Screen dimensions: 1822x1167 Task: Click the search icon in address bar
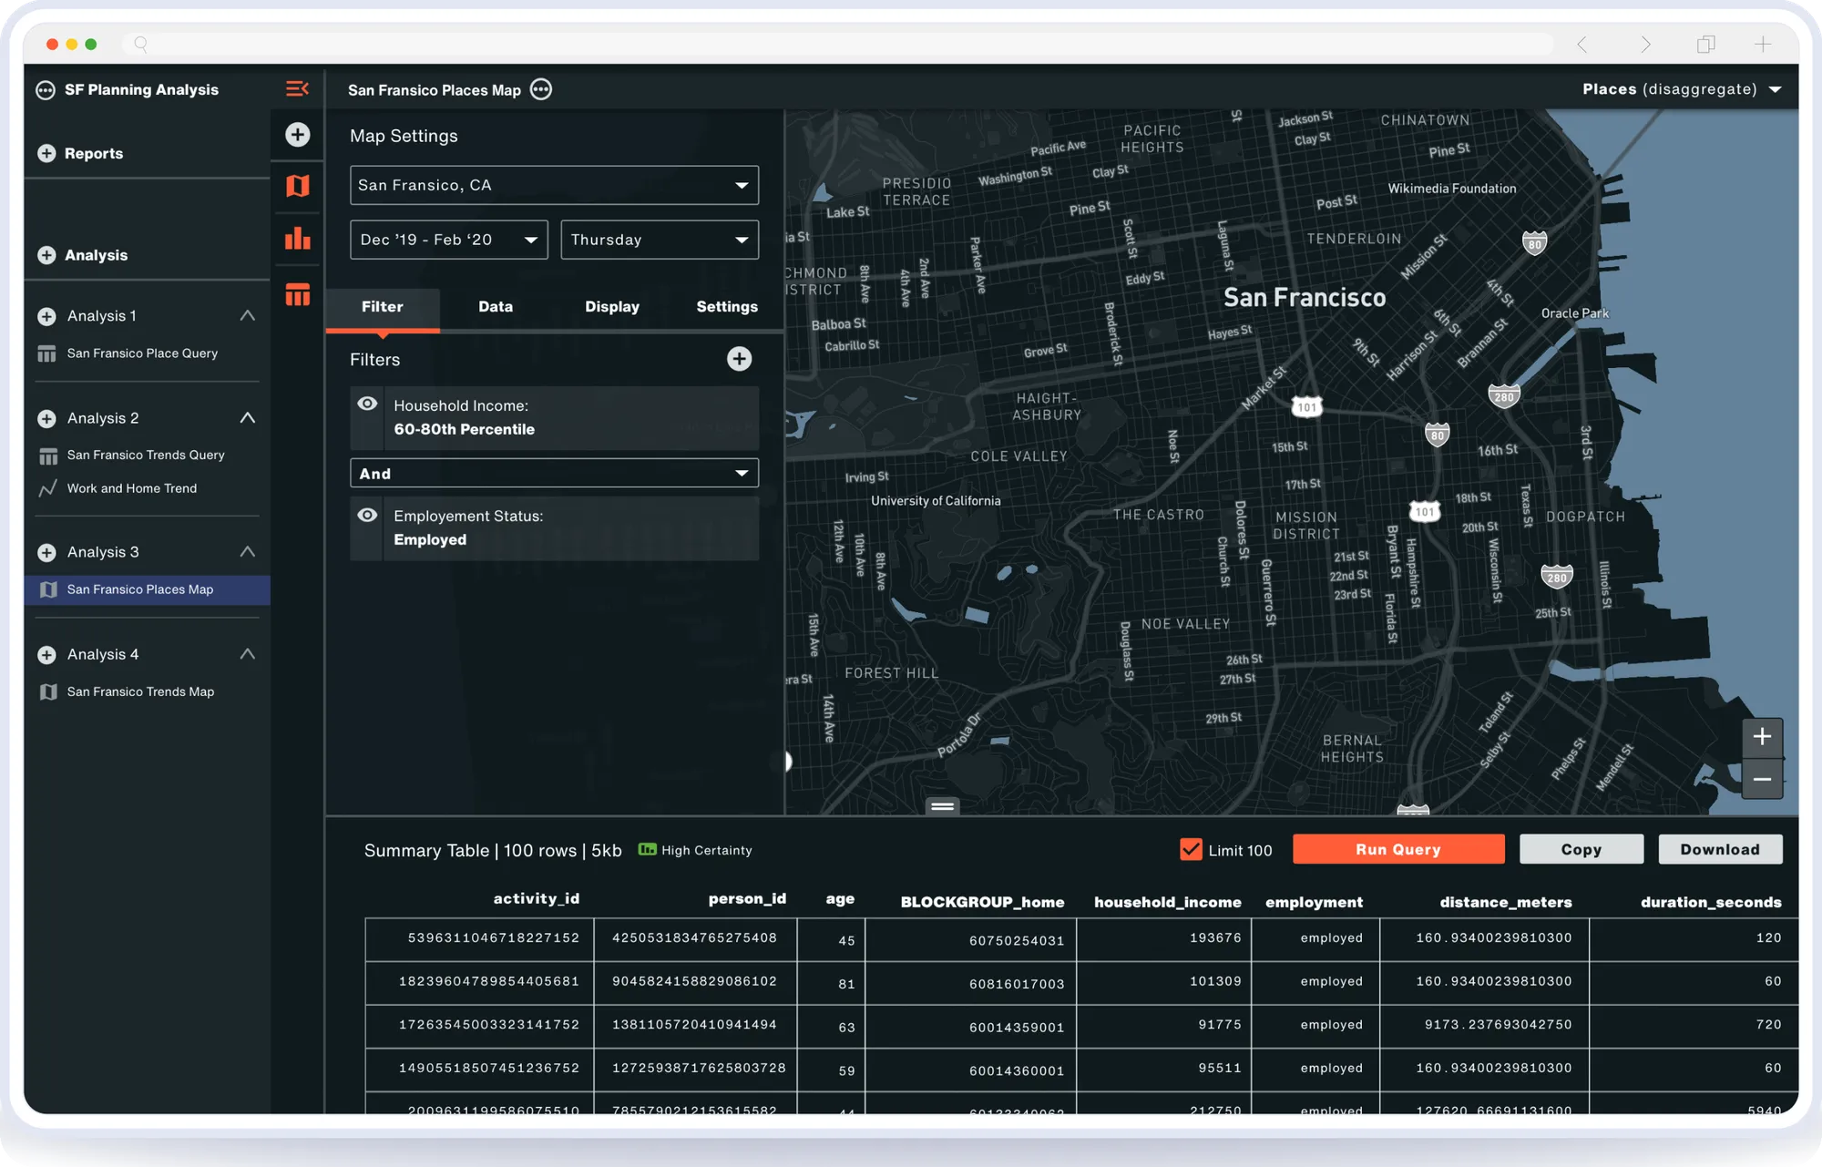(140, 44)
